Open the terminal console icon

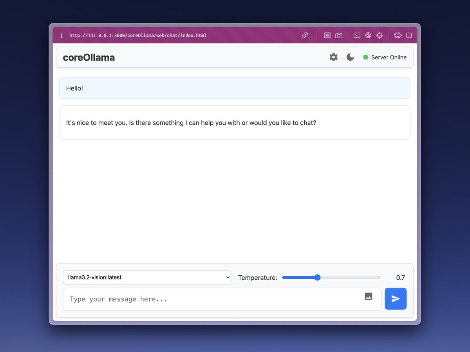357,35
